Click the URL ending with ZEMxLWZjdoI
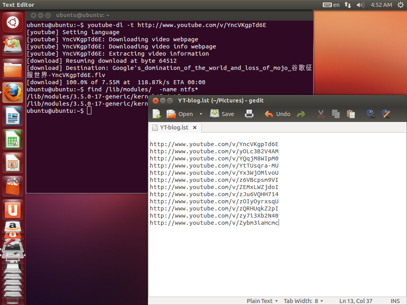The height and width of the screenshot is (305, 407). click(214, 187)
